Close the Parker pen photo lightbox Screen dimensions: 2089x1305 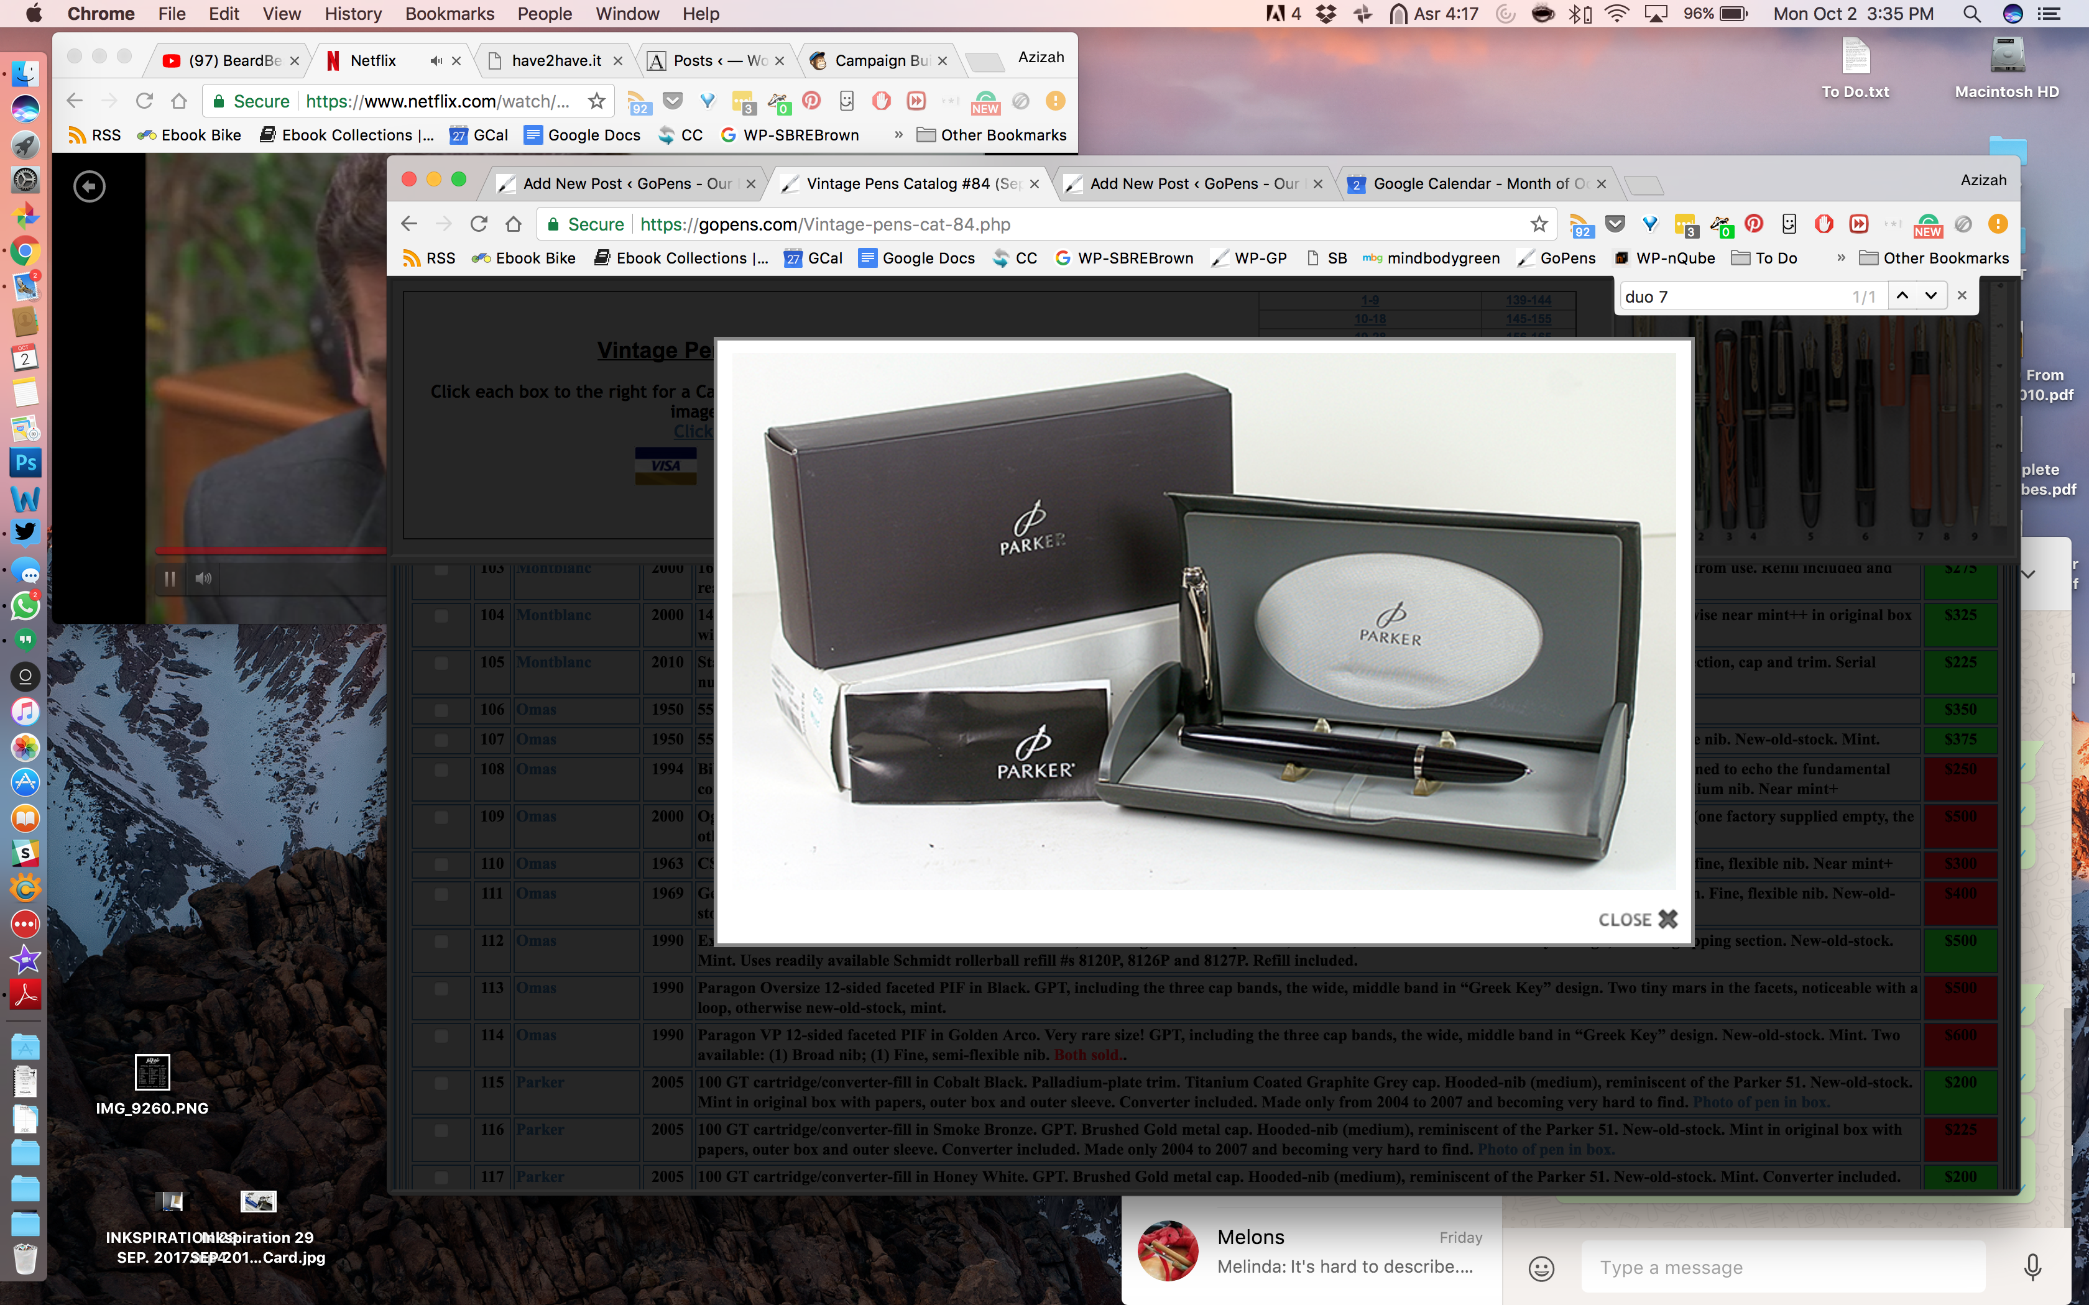point(1638,919)
